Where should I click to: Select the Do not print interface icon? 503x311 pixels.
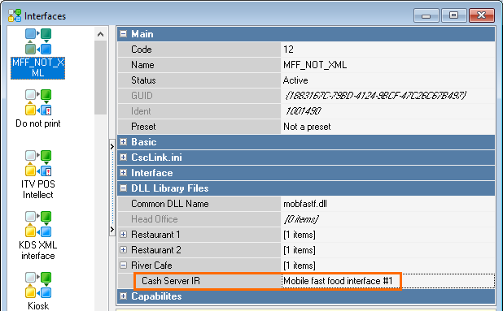(38, 102)
